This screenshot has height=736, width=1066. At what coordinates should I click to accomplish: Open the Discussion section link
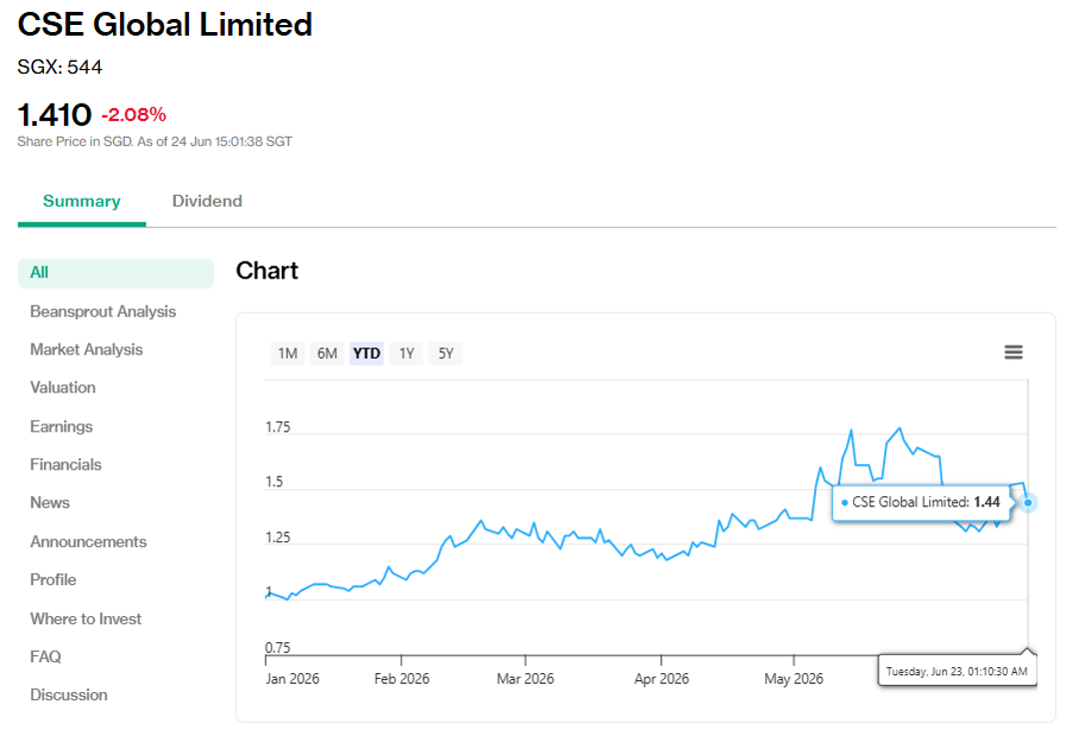point(69,694)
